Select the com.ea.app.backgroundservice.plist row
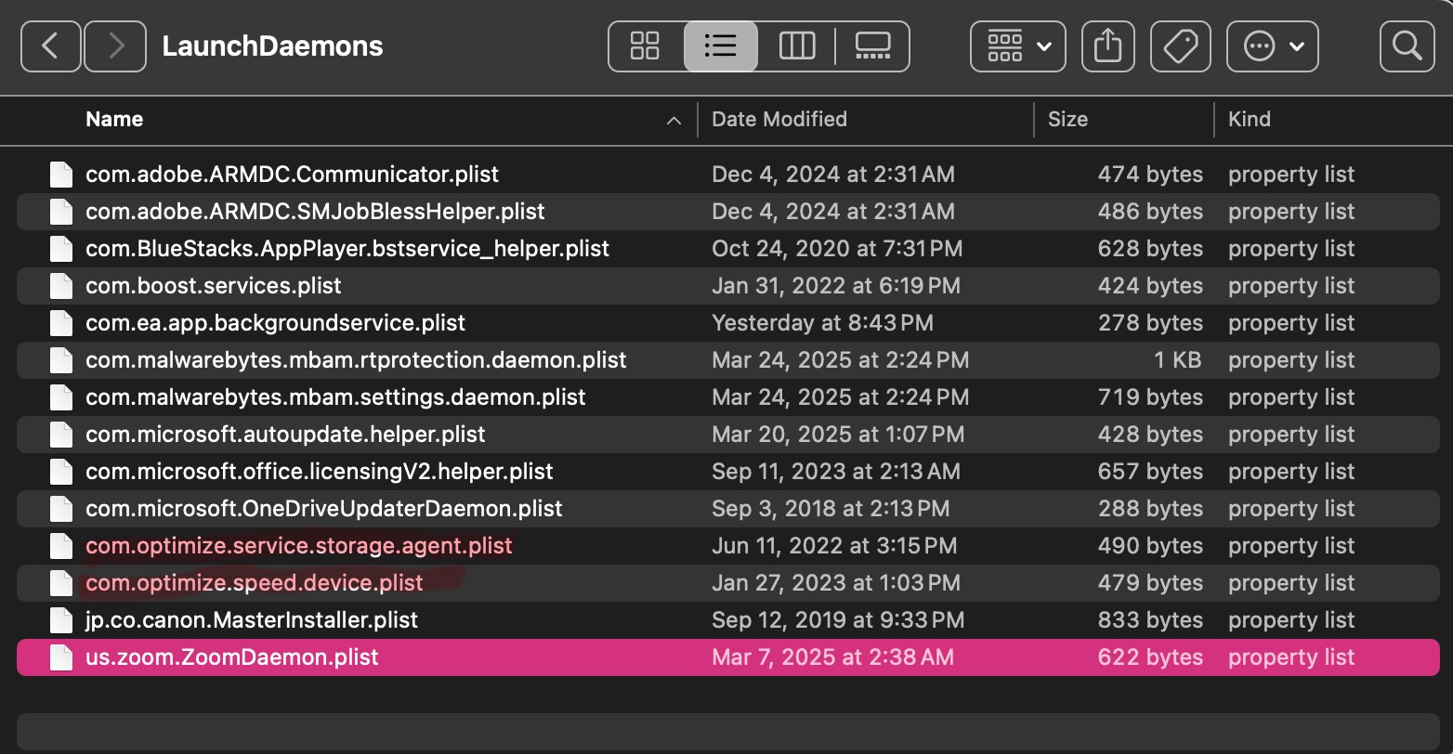 pyautogui.click(x=275, y=323)
